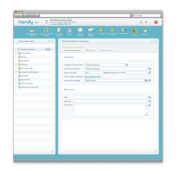Open the Группы новостей module

[x=80, y=32]
